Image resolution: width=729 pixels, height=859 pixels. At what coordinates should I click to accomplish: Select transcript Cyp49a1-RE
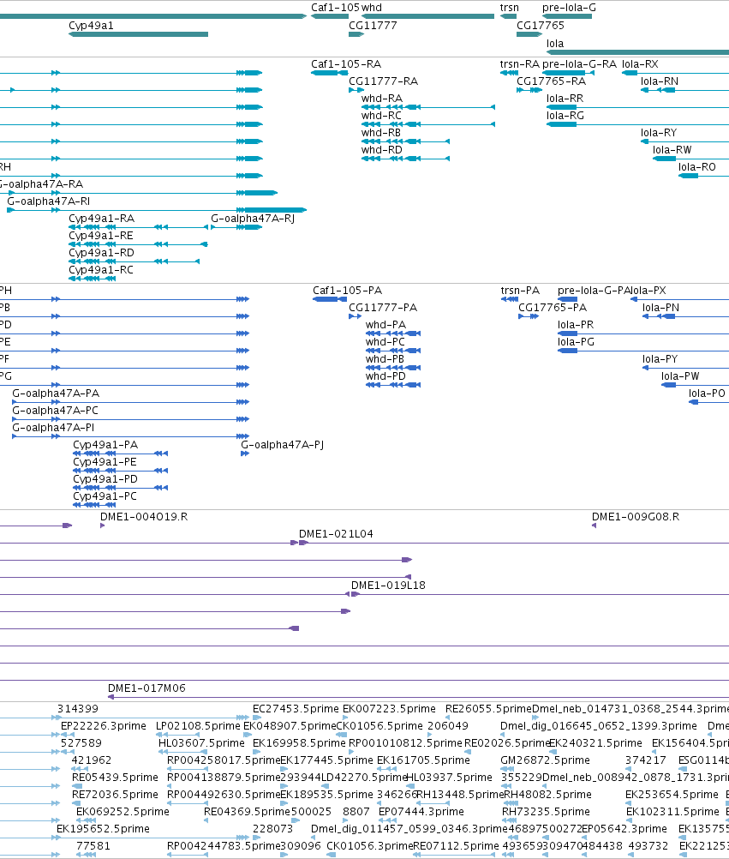(x=101, y=236)
